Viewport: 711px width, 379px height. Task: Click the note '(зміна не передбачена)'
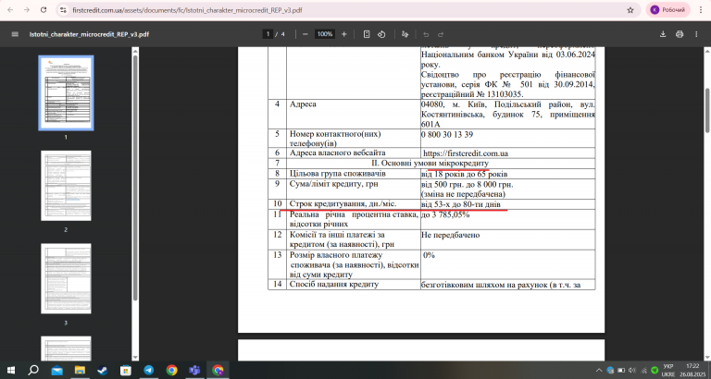click(x=463, y=194)
